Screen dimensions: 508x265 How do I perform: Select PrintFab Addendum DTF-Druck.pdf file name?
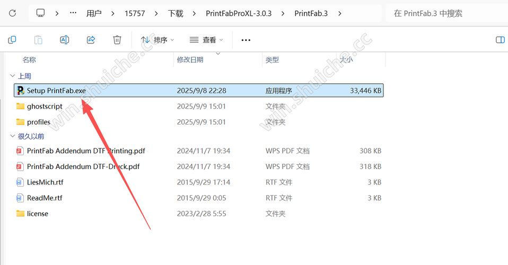[83, 166]
